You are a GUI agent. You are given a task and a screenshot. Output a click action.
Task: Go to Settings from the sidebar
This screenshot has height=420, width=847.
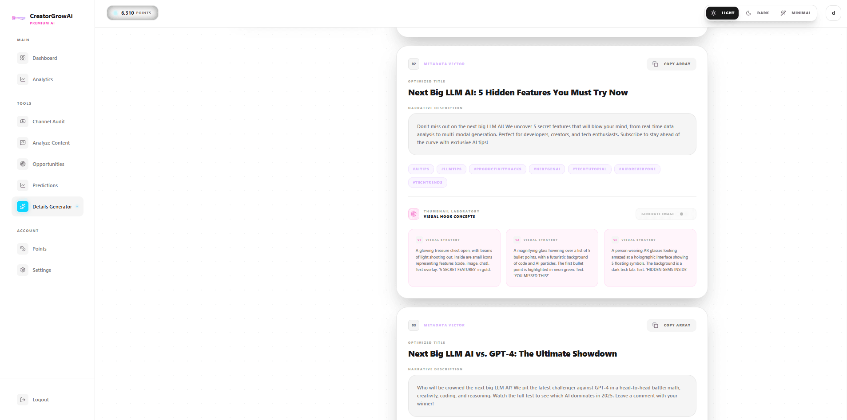[x=41, y=270]
